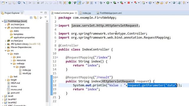Select the static folder

(x=16, y=31)
